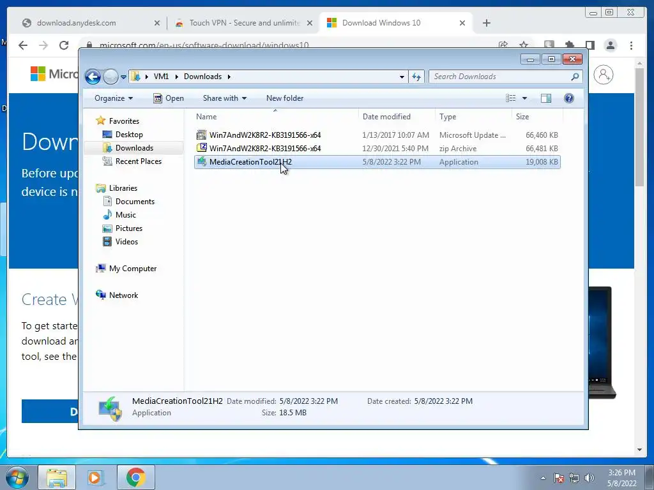
Task: Open recent pages dropdown beside Forward button
Action: coord(123,77)
